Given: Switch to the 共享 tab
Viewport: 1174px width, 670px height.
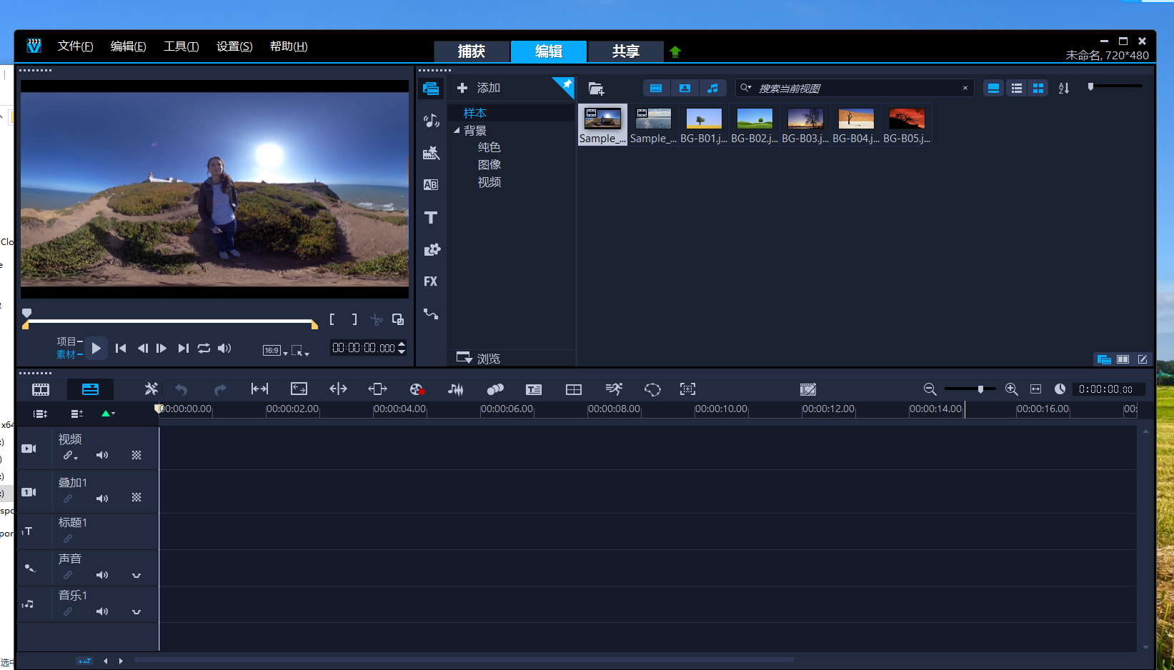Looking at the screenshot, I should click(625, 51).
